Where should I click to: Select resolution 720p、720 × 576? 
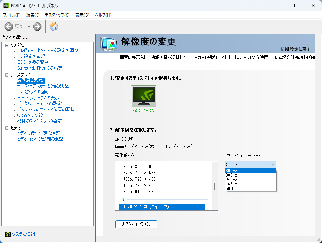[139, 173]
